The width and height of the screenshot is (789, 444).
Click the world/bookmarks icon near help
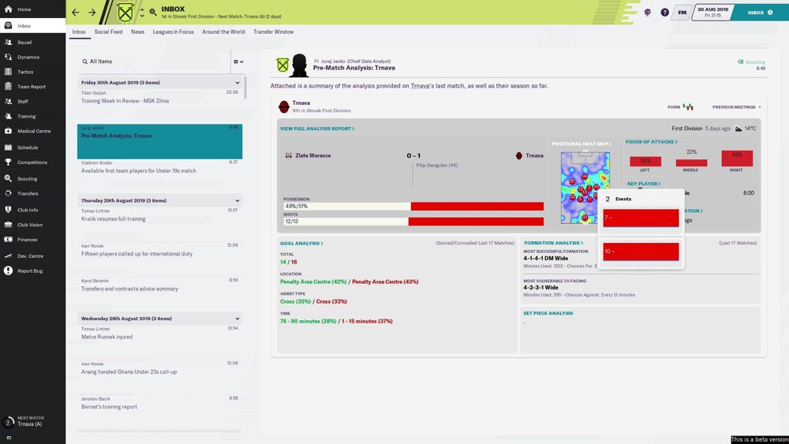[x=648, y=12]
